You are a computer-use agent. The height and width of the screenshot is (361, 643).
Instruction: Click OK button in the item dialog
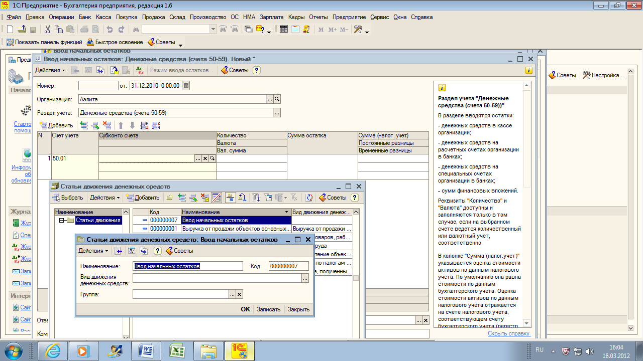click(x=245, y=309)
